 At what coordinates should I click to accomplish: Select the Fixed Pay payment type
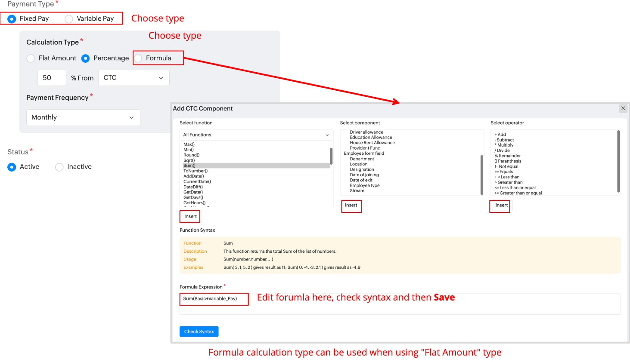click(x=12, y=19)
